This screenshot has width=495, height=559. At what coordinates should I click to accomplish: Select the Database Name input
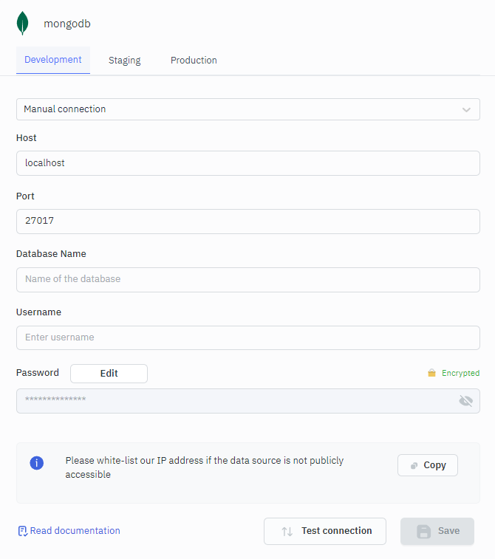pyautogui.click(x=247, y=279)
